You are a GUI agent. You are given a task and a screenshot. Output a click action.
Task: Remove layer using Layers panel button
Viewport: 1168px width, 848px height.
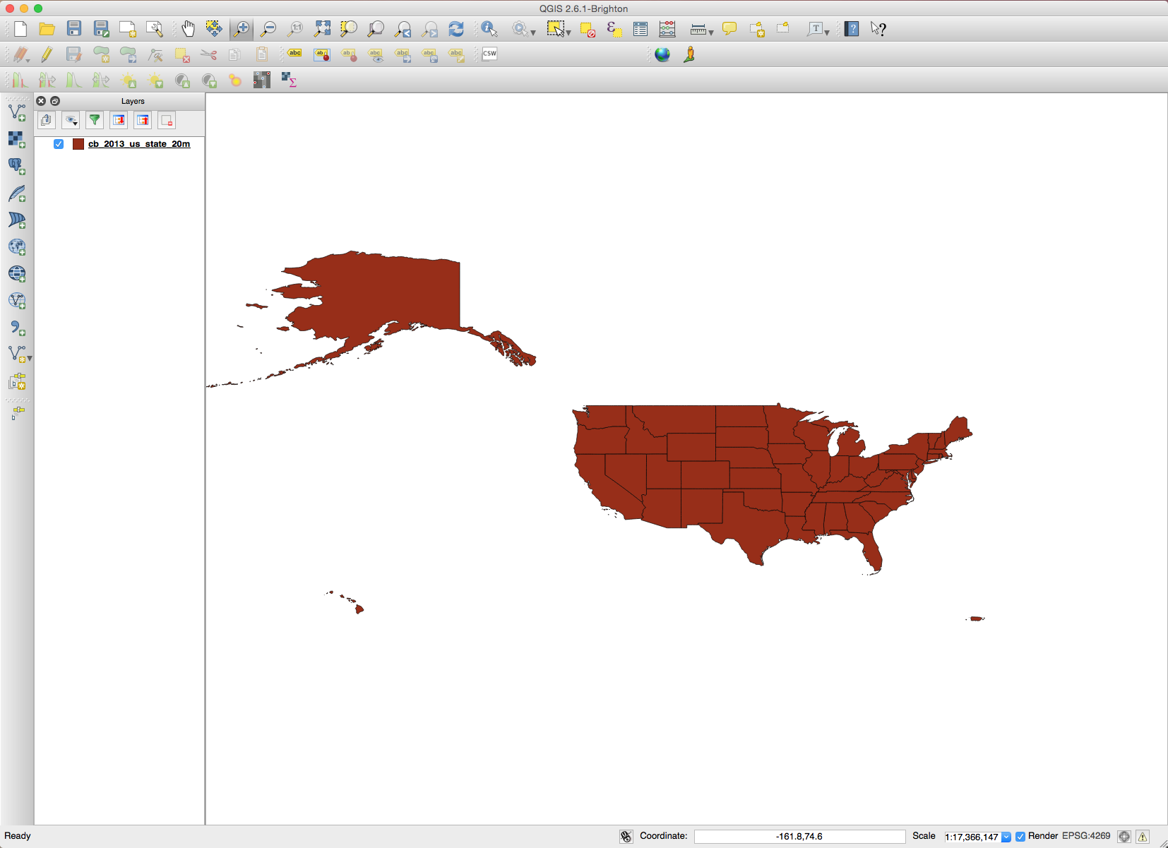[167, 121]
